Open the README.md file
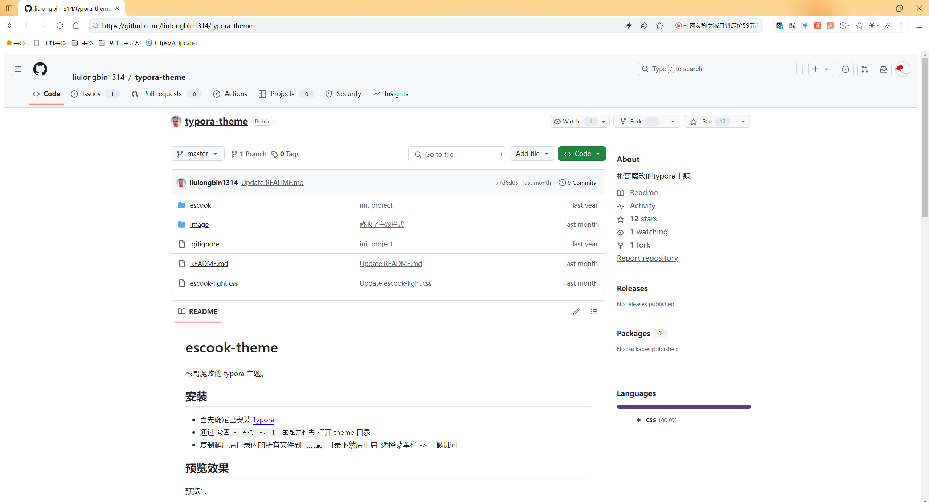 [209, 264]
